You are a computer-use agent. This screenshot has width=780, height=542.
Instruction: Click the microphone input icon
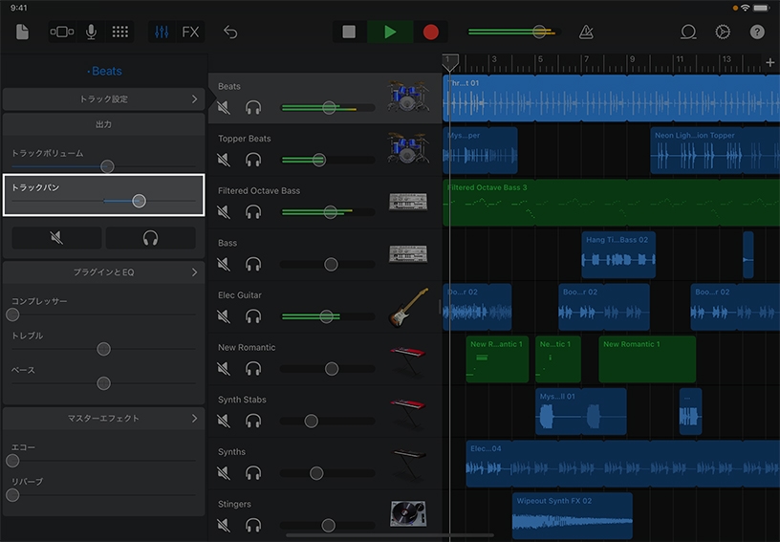click(x=91, y=32)
